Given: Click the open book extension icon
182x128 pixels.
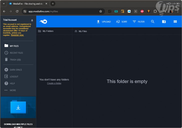Looking at the screenshot, I should click(x=116, y=11).
